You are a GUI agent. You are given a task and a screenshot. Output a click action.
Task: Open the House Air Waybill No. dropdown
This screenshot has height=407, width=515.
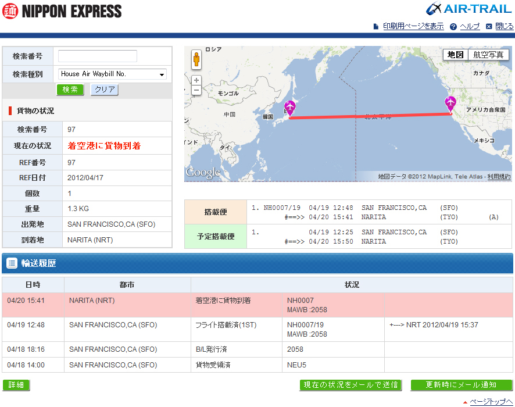[x=113, y=74]
